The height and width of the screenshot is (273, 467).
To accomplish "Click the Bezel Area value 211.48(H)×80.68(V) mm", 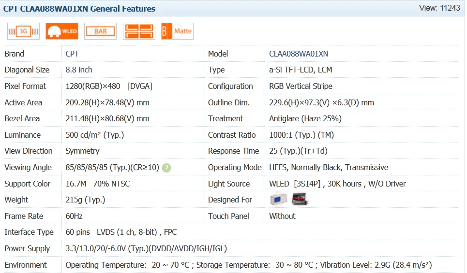I will pyautogui.click(x=107, y=119).
